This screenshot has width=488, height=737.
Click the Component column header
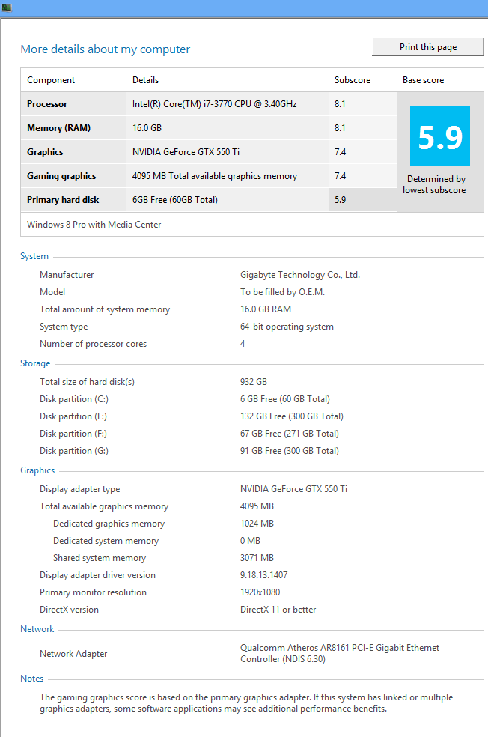coord(51,80)
